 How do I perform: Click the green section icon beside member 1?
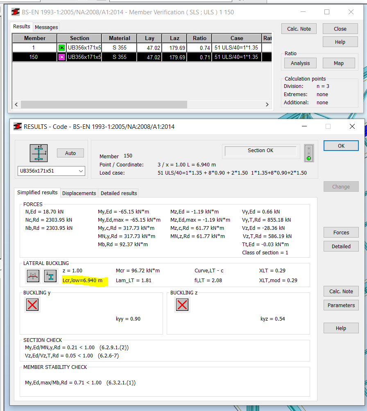click(62, 48)
